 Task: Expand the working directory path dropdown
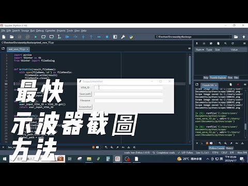click(x=230, y=37)
